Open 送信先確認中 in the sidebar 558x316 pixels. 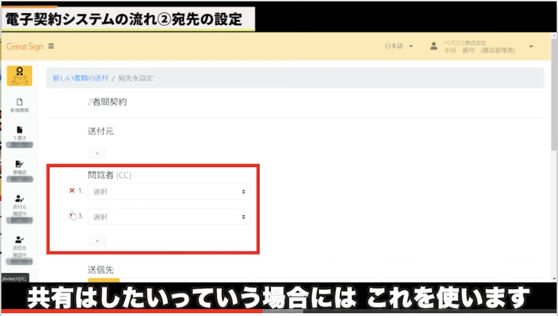coord(19,243)
